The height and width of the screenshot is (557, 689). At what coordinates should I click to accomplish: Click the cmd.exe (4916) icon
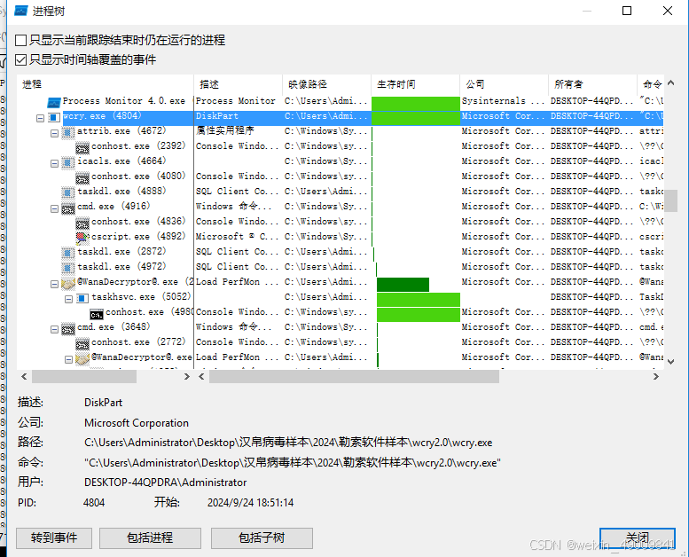tap(68, 208)
